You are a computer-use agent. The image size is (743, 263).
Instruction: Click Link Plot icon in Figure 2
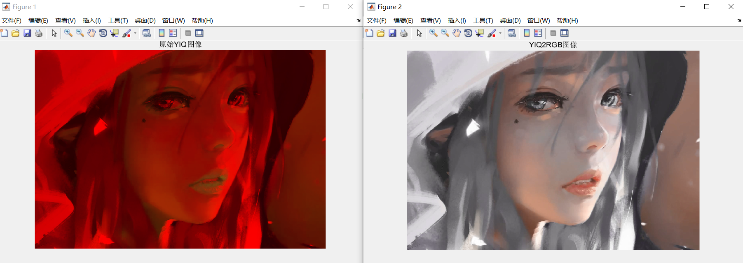[511, 33]
